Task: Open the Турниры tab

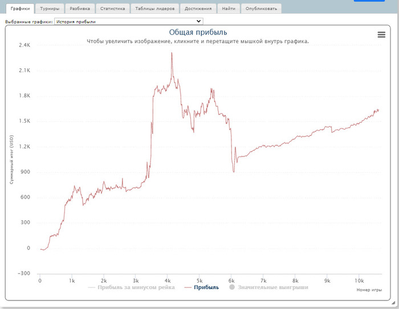Action: click(50, 9)
